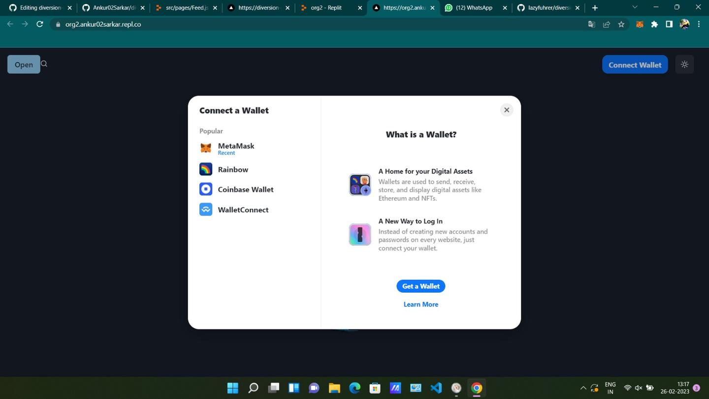Screen dimensions: 709x399
Task: Open Chrome three-dot menu
Action: [x=699, y=24]
